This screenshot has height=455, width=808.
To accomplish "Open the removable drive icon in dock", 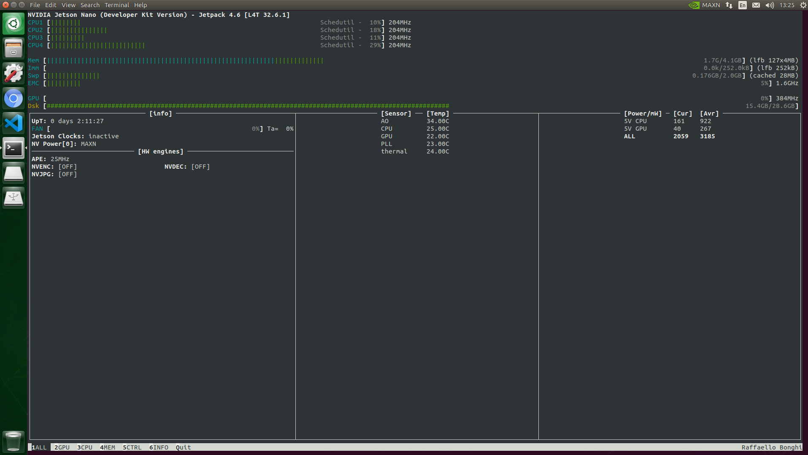I will 14,173.
